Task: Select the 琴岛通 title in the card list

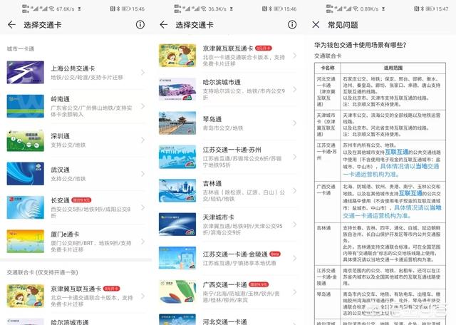Action: pos(212,119)
